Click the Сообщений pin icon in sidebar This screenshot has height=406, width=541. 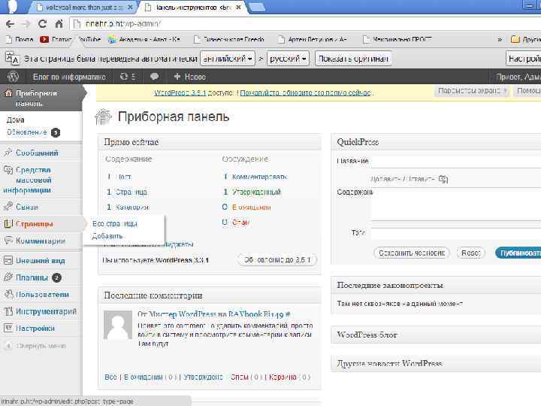click(x=8, y=152)
